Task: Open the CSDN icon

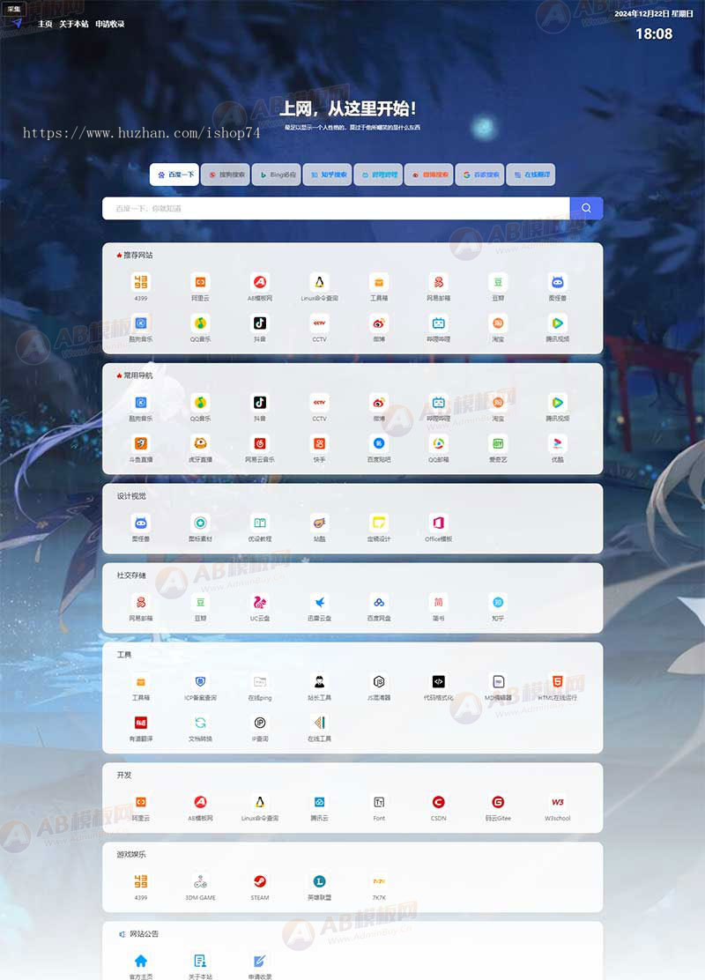Action: point(439,802)
